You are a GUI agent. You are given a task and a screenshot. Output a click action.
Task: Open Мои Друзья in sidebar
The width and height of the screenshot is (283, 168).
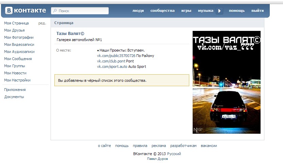[14, 30]
